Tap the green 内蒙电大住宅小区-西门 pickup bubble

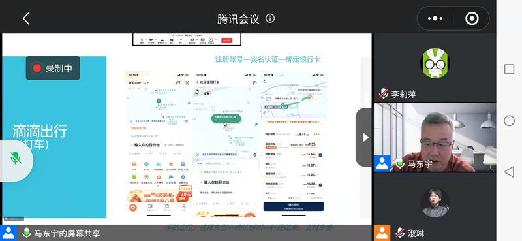click(x=226, y=118)
